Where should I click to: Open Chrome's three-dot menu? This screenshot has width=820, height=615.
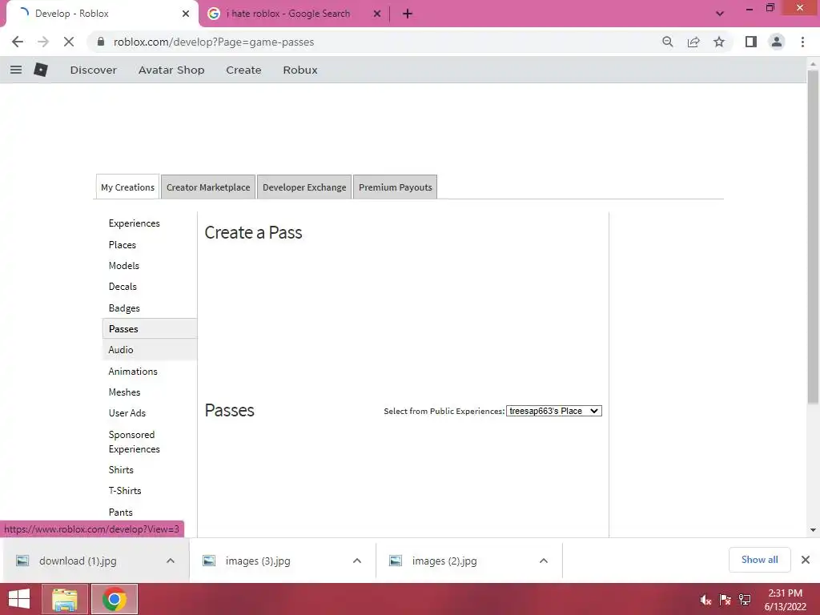click(802, 42)
